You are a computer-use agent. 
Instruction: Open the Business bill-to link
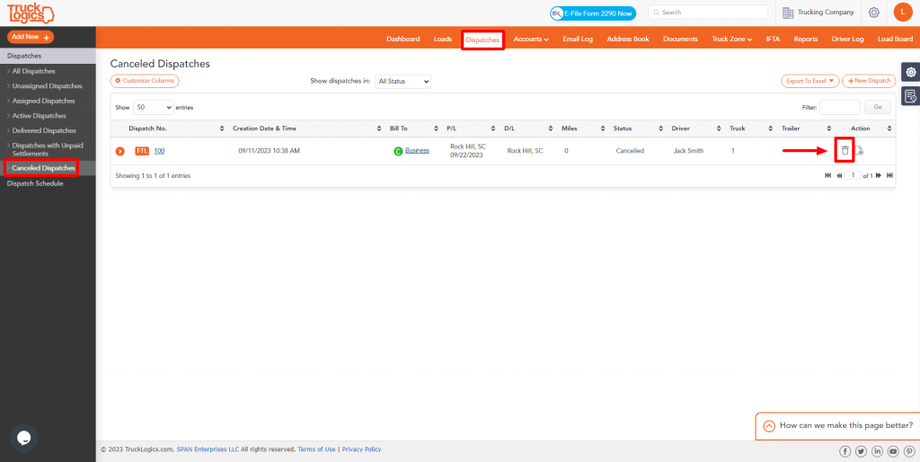(x=417, y=150)
